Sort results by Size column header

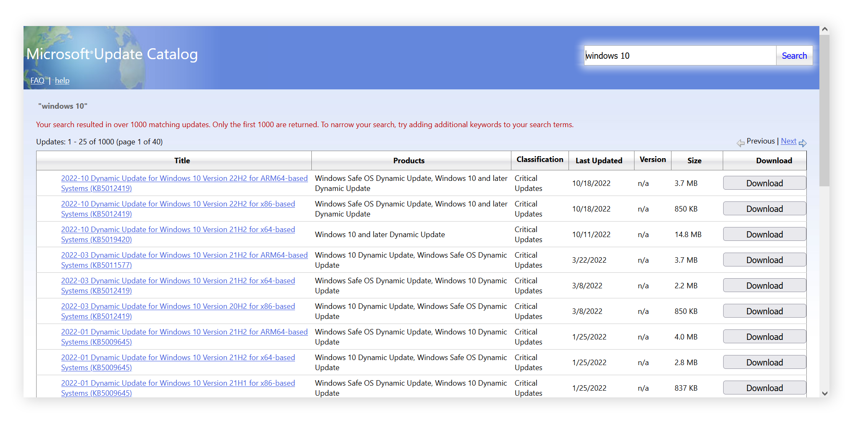(694, 161)
